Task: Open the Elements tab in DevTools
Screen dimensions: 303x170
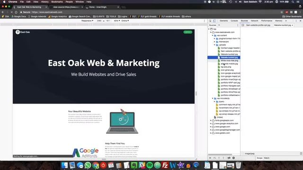Action: [x=223, y=21]
